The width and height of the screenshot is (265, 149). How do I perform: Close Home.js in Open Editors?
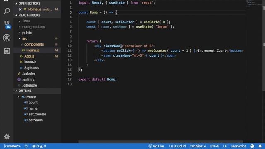(x=20, y=10)
